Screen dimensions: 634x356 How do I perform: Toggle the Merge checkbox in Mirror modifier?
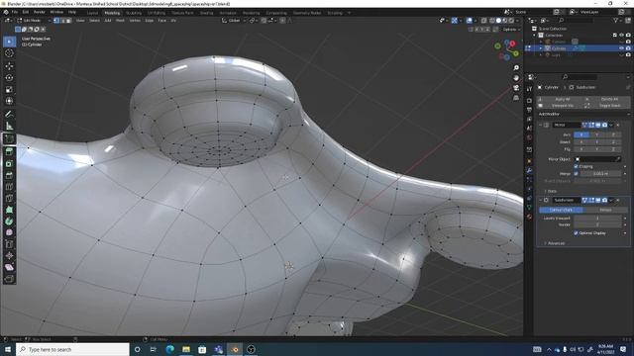click(x=577, y=174)
